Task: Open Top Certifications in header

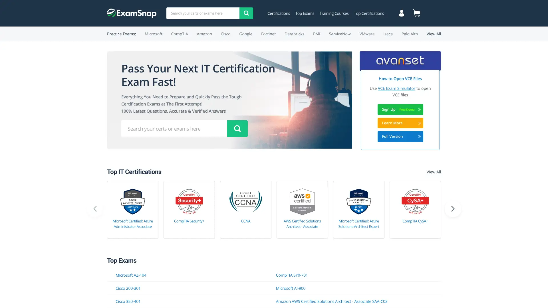Action: point(369,13)
